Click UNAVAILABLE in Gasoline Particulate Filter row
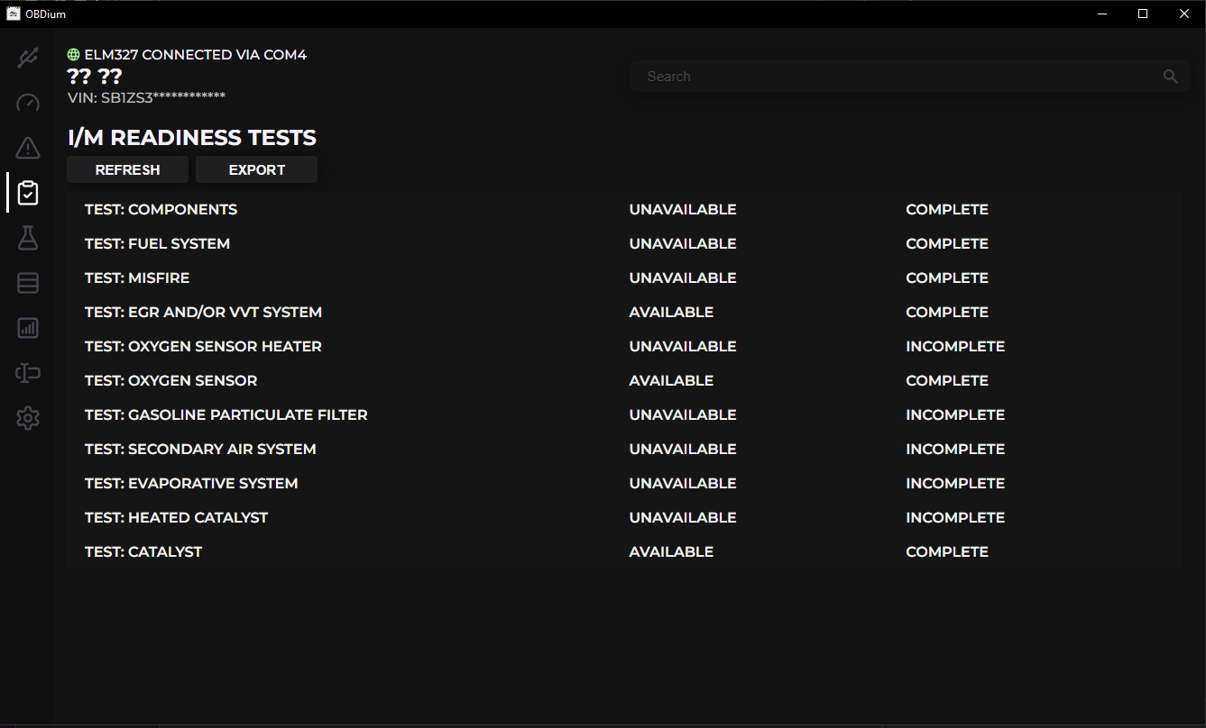1206x728 pixels. tap(683, 414)
